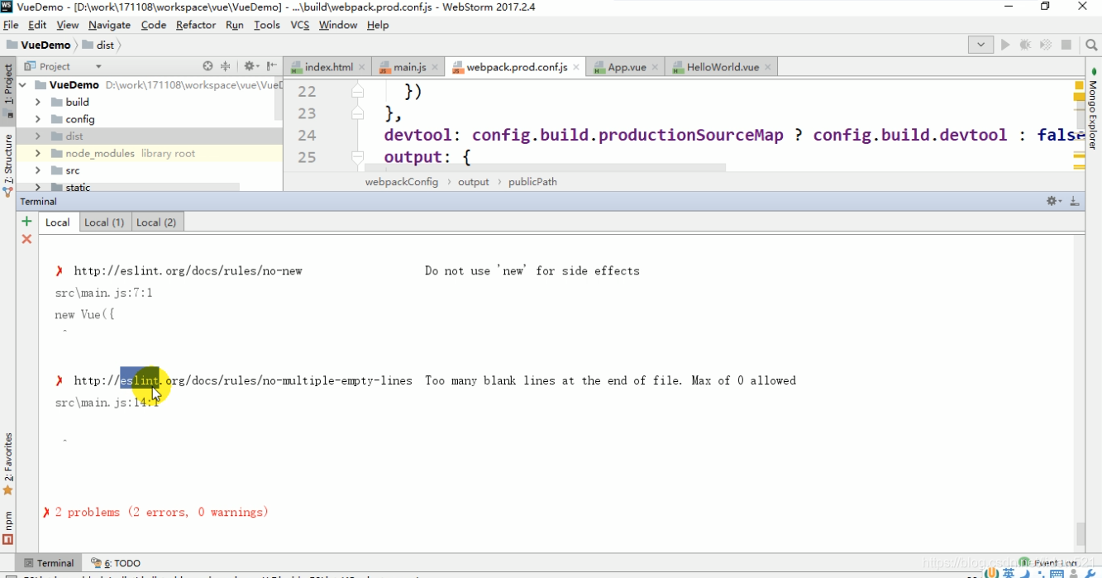Collapse the VueDemo root node
Viewport: 1102px width, 578px height.
(23, 84)
